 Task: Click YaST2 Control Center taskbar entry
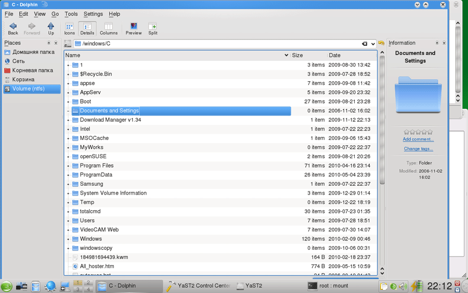tap(199, 286)
